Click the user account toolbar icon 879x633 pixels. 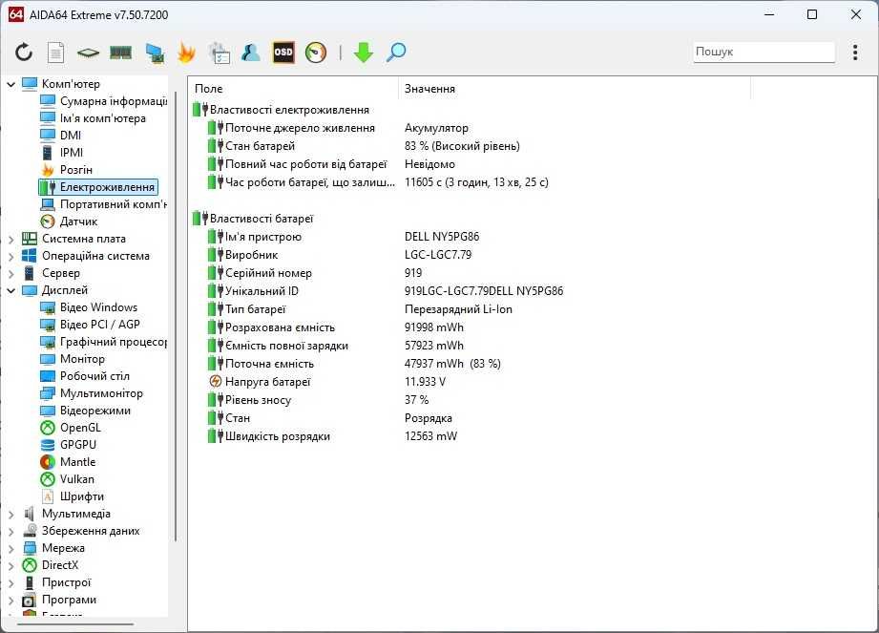point(251,53)
